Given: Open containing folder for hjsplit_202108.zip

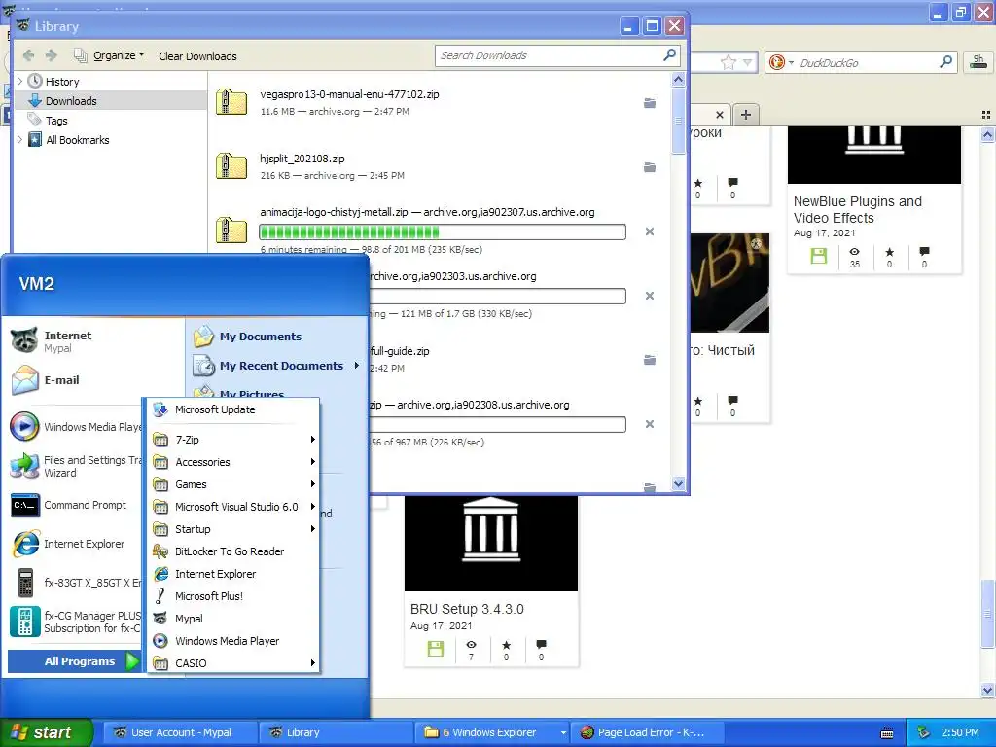Looking at the screenshot, I should (649, 167).
